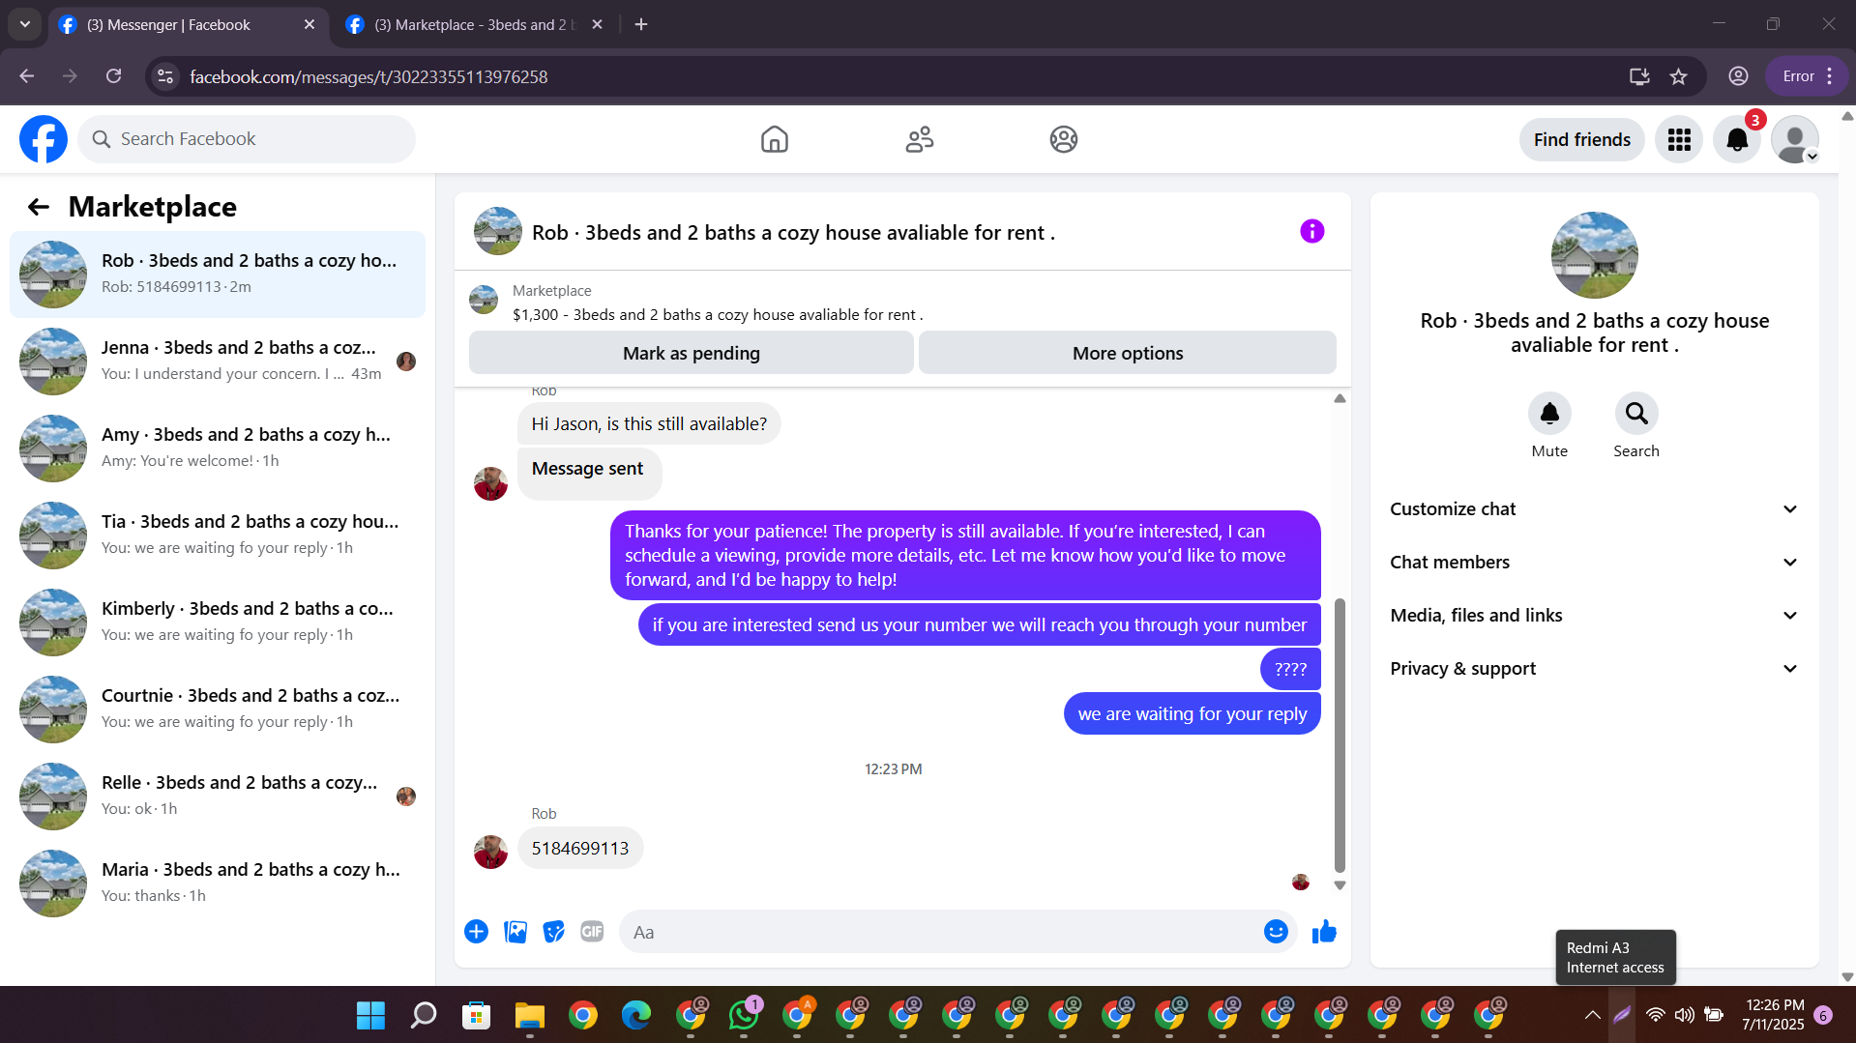1856x1043 pixels.
Task: Click the Find friends button
Action: pyautogui.click(x=1581, y=139)
